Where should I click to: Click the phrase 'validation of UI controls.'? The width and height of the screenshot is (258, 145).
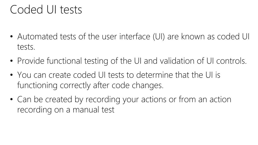[x=203, y=61]
